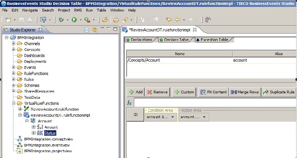Collapse the BPMIntegration project node
The width and height of the screenshot is (297, 158).
point(7,37)
